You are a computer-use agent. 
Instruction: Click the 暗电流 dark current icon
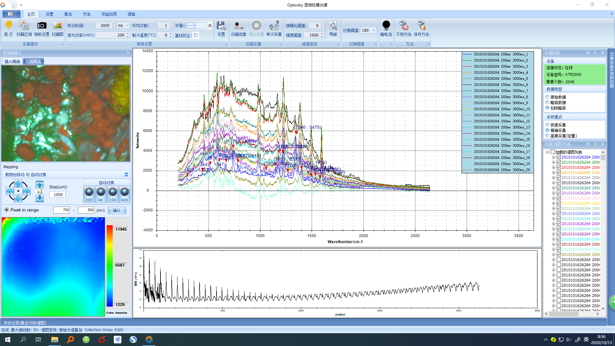[386, 26]
